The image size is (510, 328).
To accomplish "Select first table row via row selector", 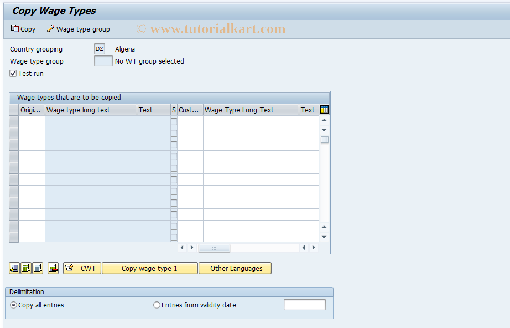I will coord(14,121).
